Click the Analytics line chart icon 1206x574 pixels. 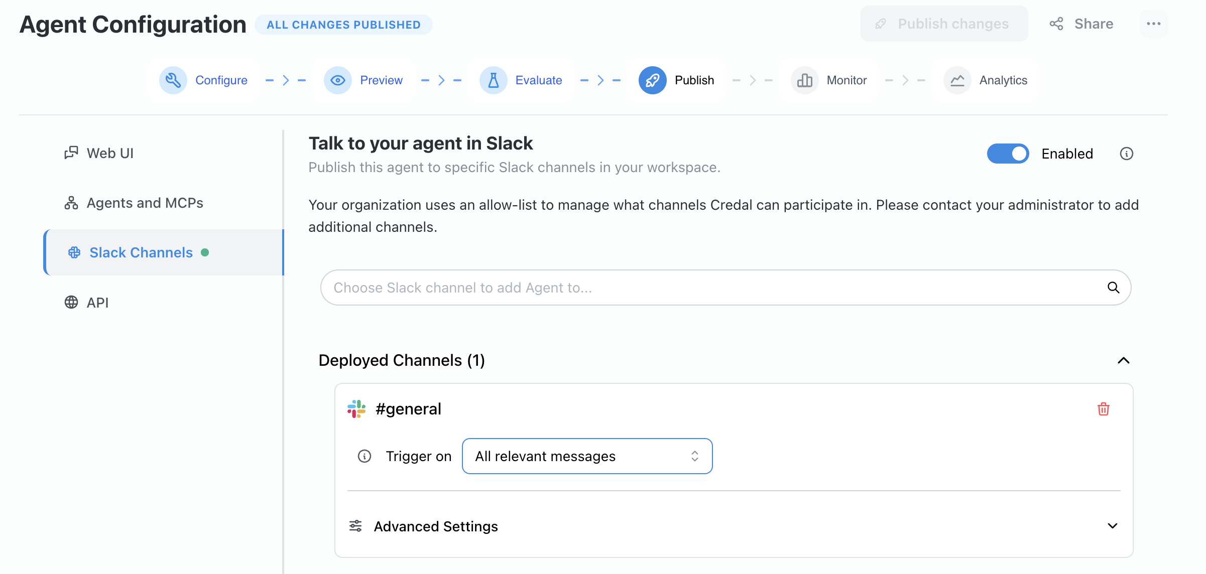click(x=957, y=80)
